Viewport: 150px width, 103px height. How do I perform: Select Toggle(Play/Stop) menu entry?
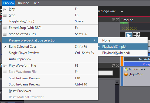pyautogui.click(x=50, y=21)
